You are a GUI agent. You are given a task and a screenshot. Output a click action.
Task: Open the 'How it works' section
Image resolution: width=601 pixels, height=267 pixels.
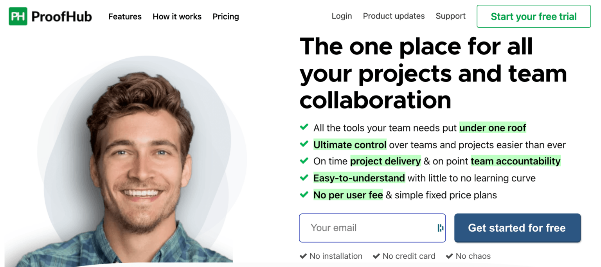tap(177, 16)
